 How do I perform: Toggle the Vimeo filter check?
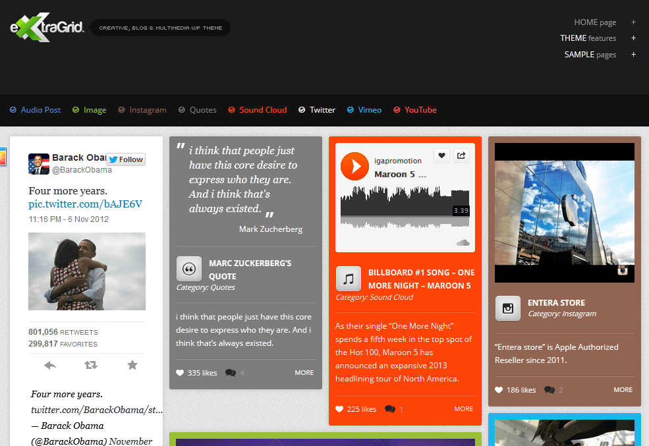click(351, 109)
